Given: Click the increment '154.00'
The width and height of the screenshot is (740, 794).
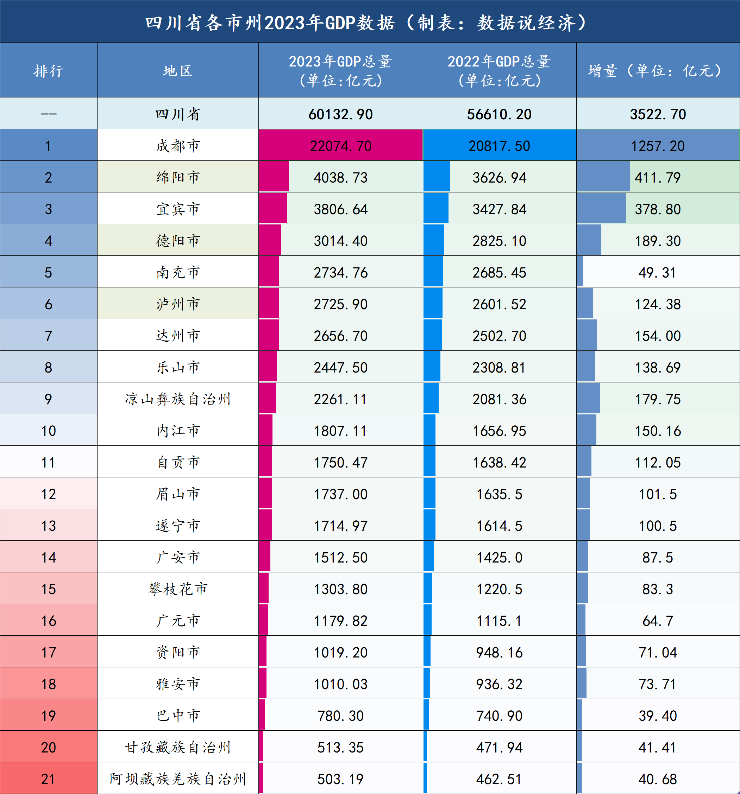Looking at the screenshot, I should tap(658, 336).
